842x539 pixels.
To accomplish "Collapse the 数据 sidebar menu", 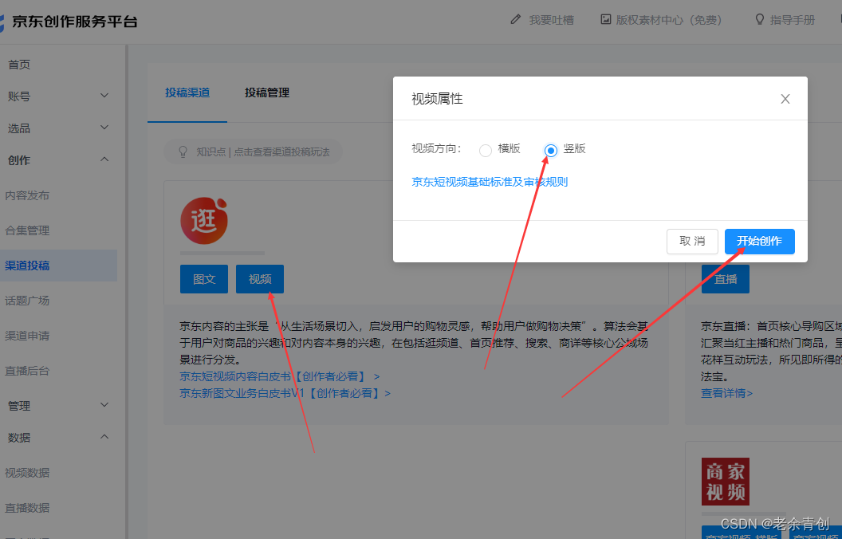I will tap(104, 437).
